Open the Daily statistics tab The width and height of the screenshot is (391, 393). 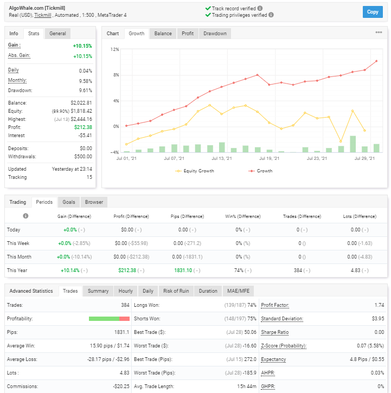pos(148,291)
